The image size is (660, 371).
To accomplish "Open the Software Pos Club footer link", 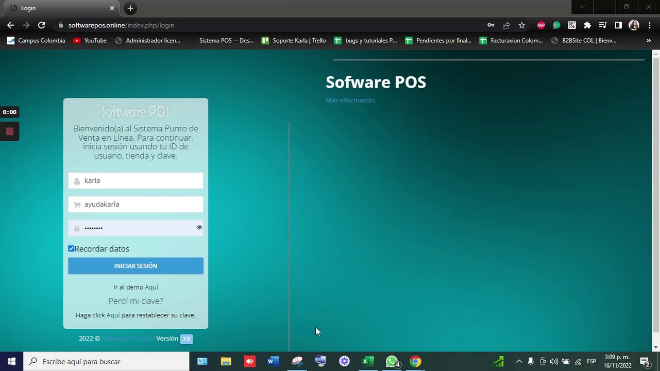I will [128, 339].
